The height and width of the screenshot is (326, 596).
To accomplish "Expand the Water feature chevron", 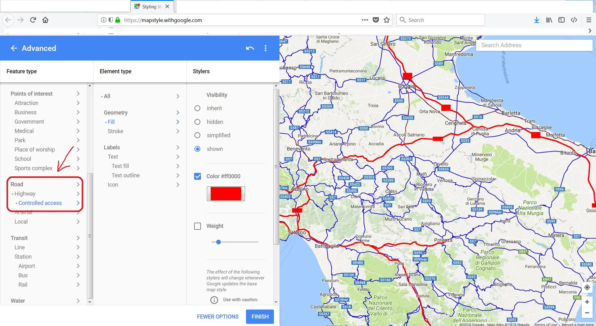I will tap(78, 301).
